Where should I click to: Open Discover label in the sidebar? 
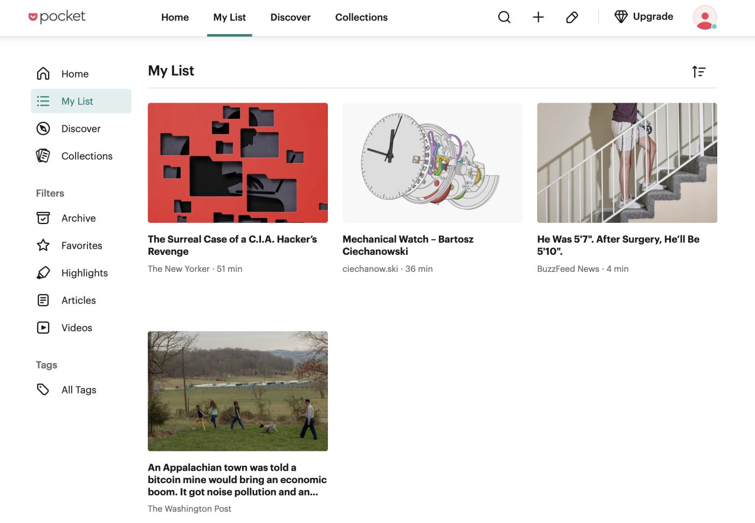(81, 129)
